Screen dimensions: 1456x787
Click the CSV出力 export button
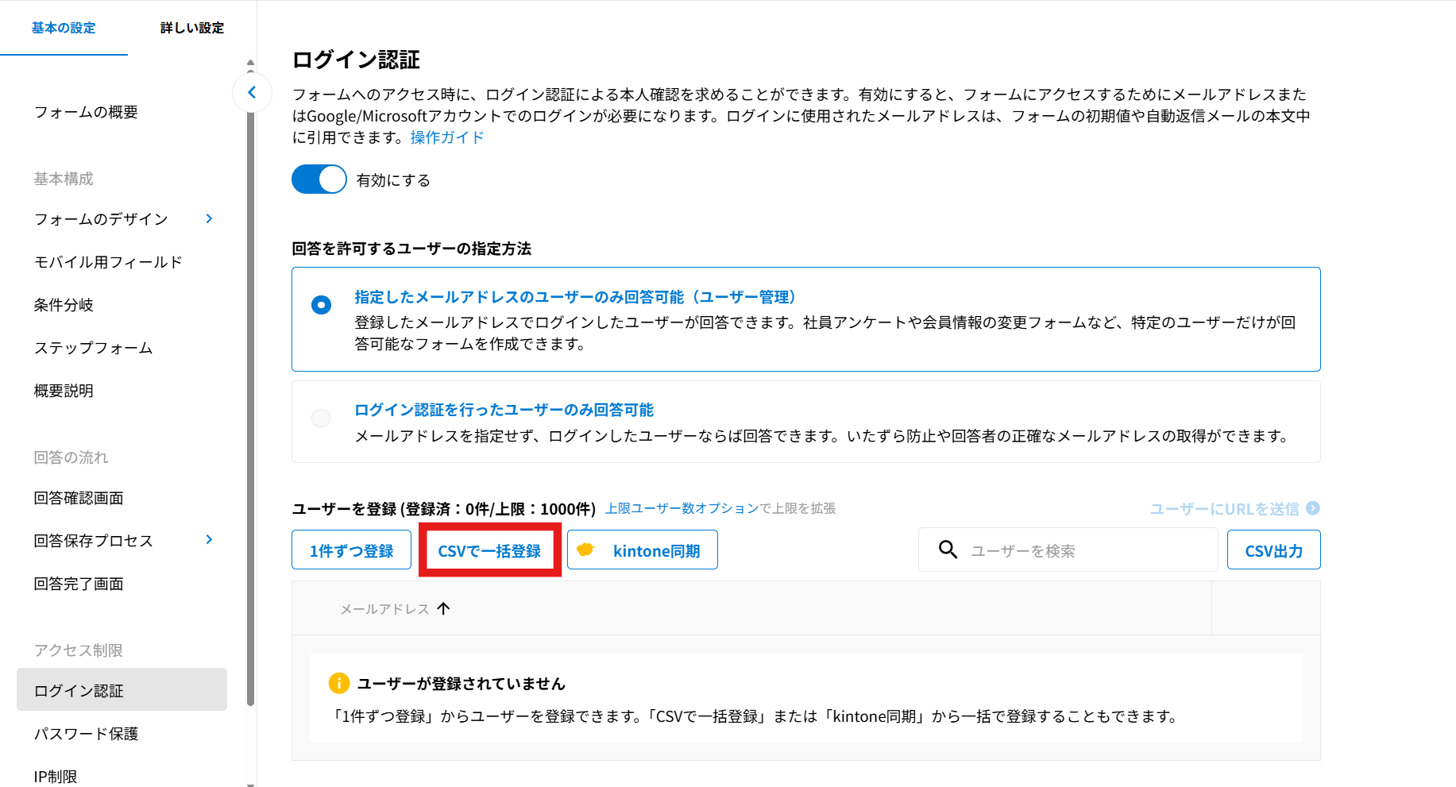click(1273, 550)
